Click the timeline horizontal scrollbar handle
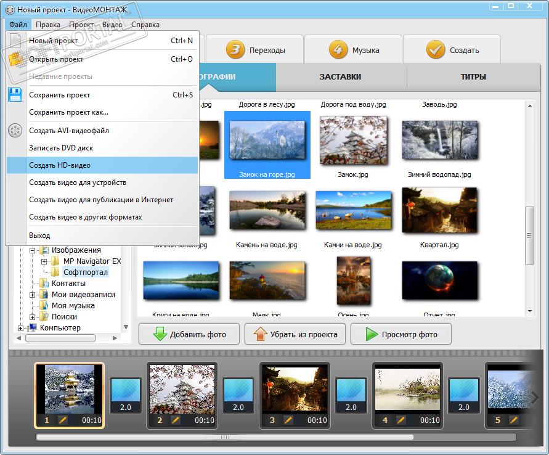This screenshot has width=549, height=455. point(225,437)
